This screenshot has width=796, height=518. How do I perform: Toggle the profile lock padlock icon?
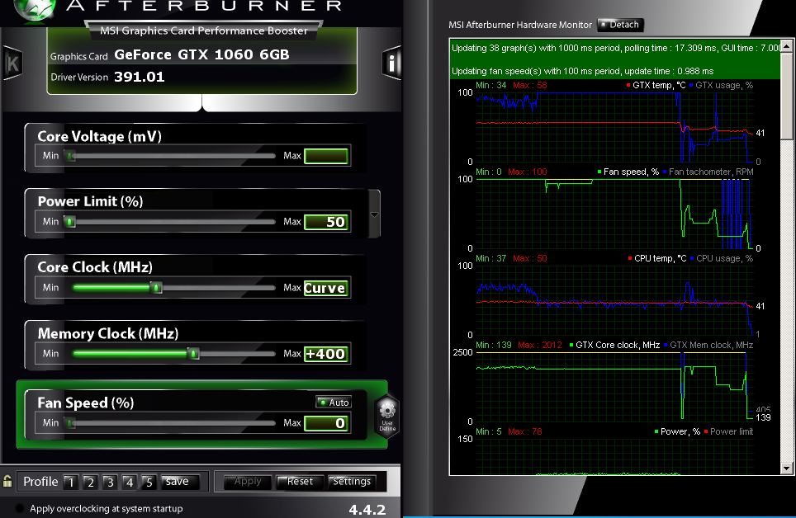[7, 481]
